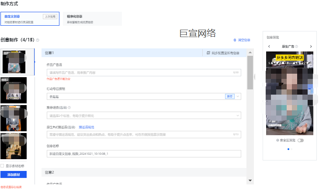The height and width of the screenshot is (191, 319).
Task: Select the 程序化创意 production mode card
Action: click(x=92, y=19)
